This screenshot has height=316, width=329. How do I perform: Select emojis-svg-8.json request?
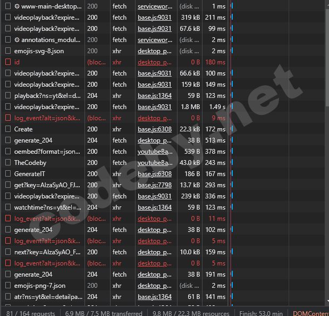(x=39, y=51)
